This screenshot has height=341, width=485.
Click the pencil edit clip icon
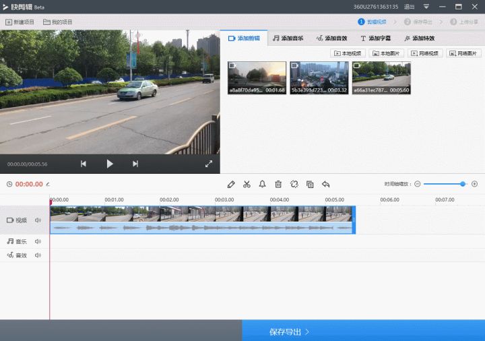[x=231, y=184]
